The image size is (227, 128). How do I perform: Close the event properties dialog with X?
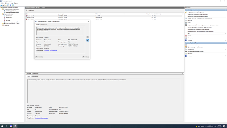point(88,21)
